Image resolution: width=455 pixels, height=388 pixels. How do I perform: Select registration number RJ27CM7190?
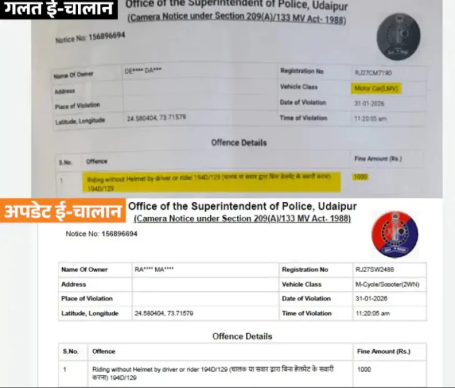click(x=373, y=73)
